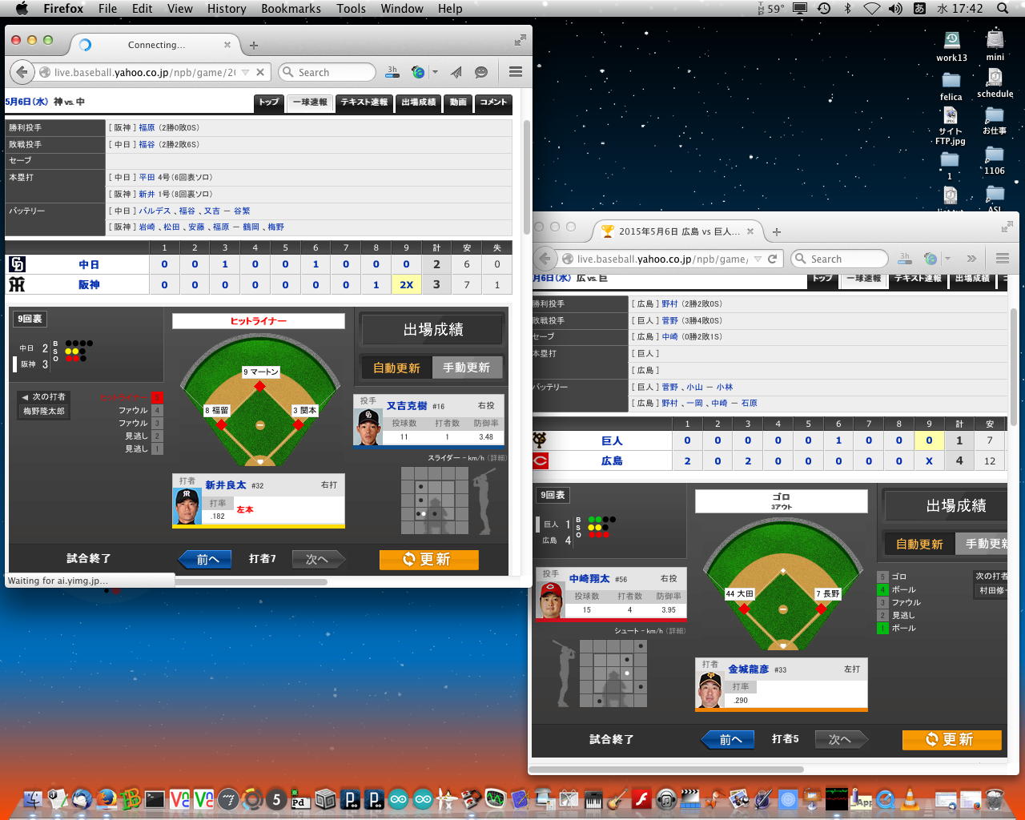This screenshot has width=1025, height=820.
Task: Open new tab in Hiroshima–Giants browser window
Action: (x=777, y=231)
